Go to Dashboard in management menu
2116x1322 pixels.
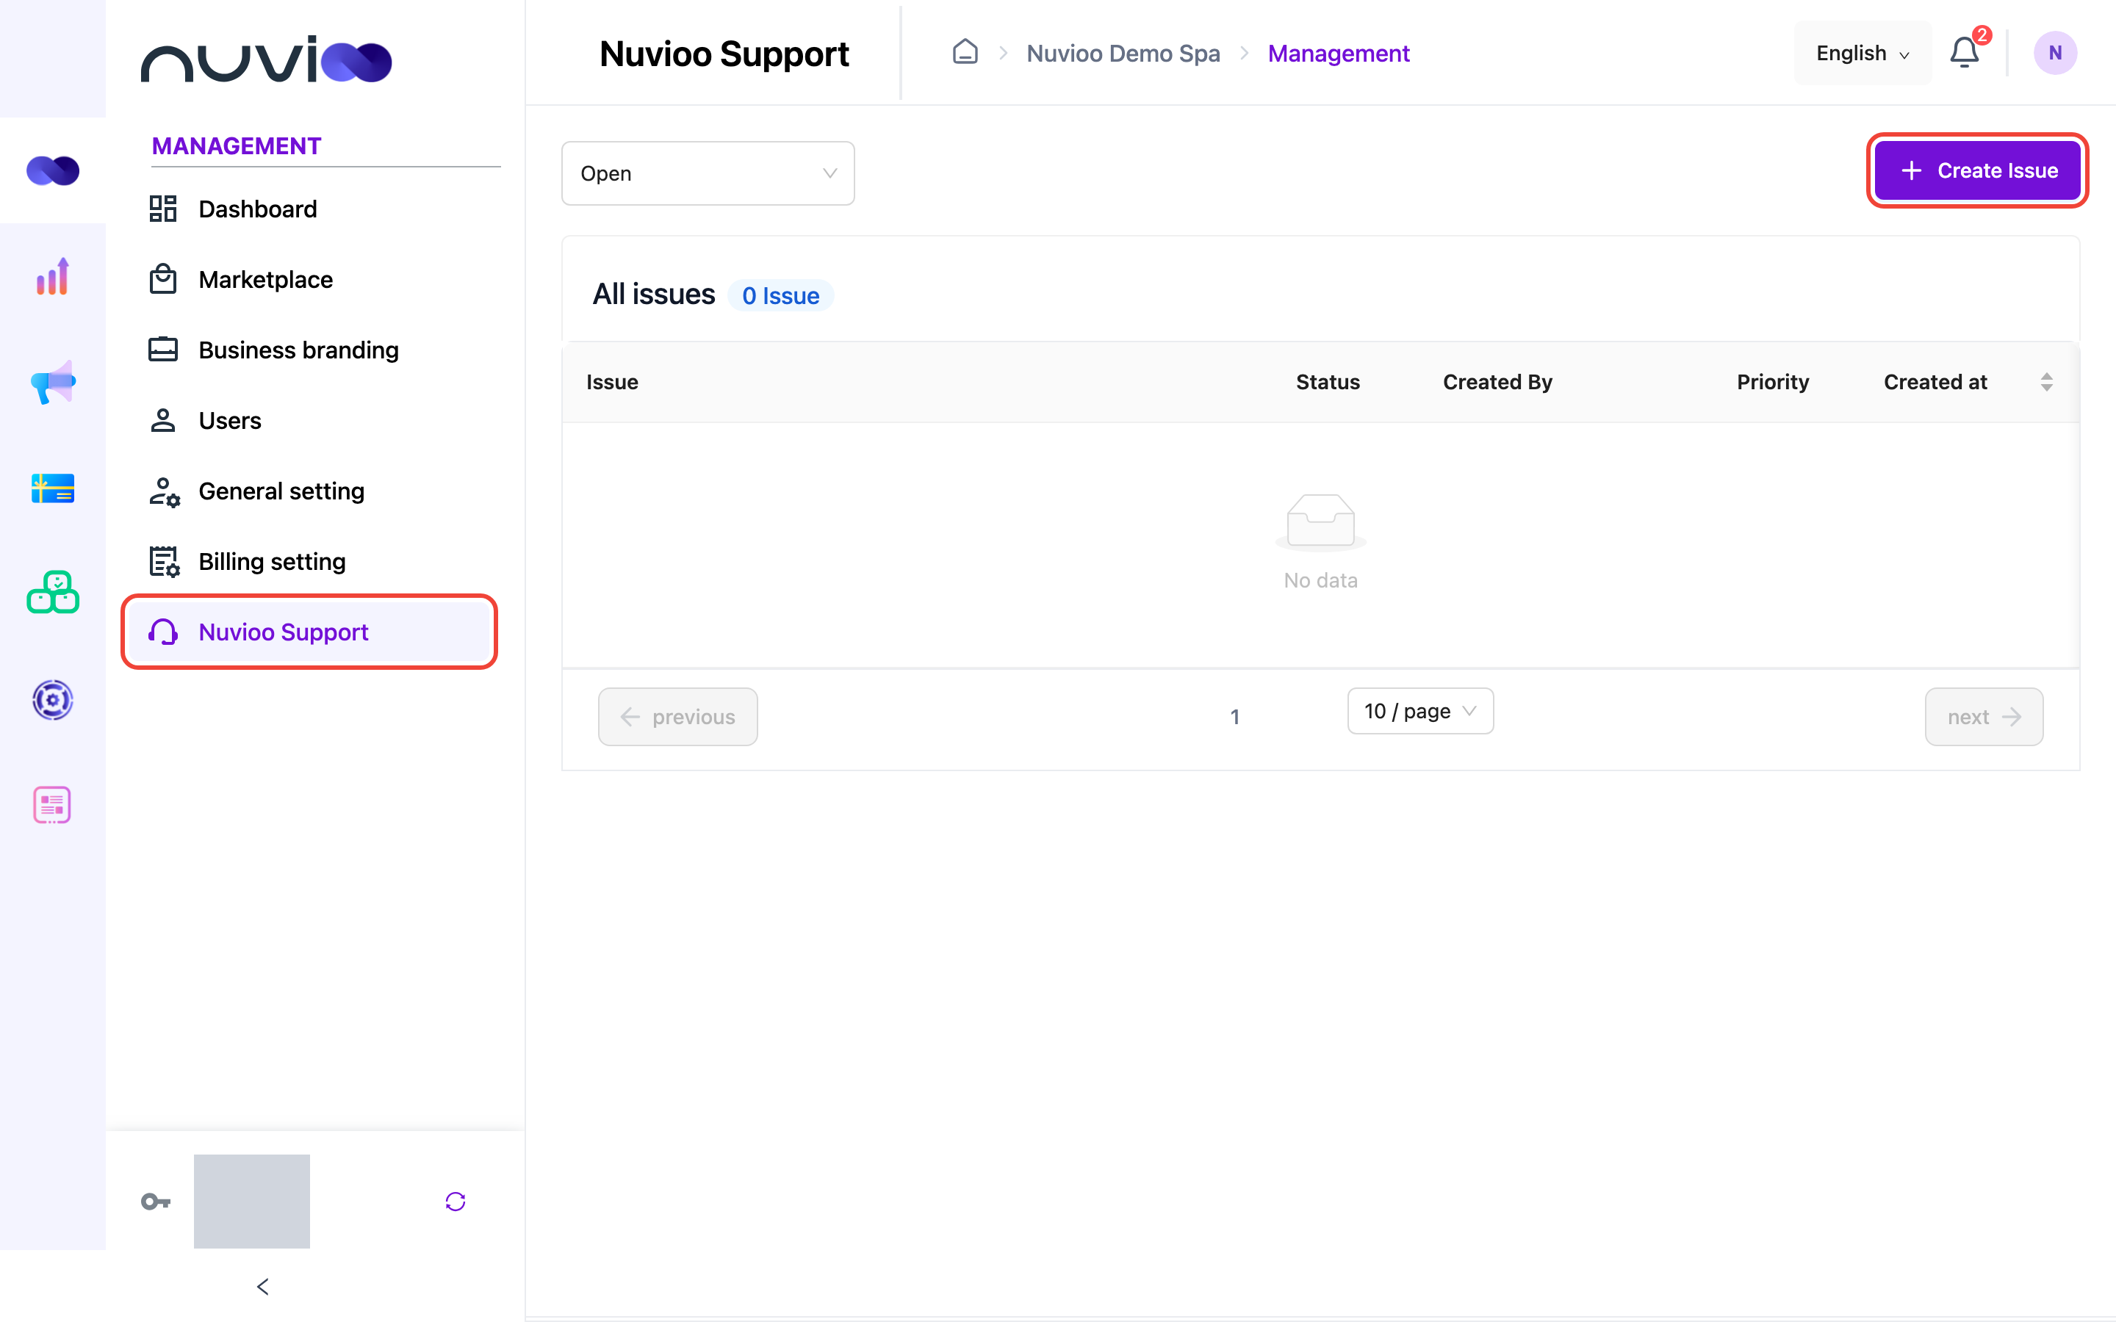coord(309,209)
